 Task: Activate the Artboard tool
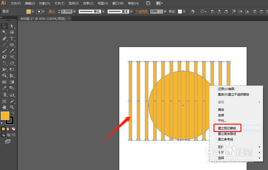4,101
